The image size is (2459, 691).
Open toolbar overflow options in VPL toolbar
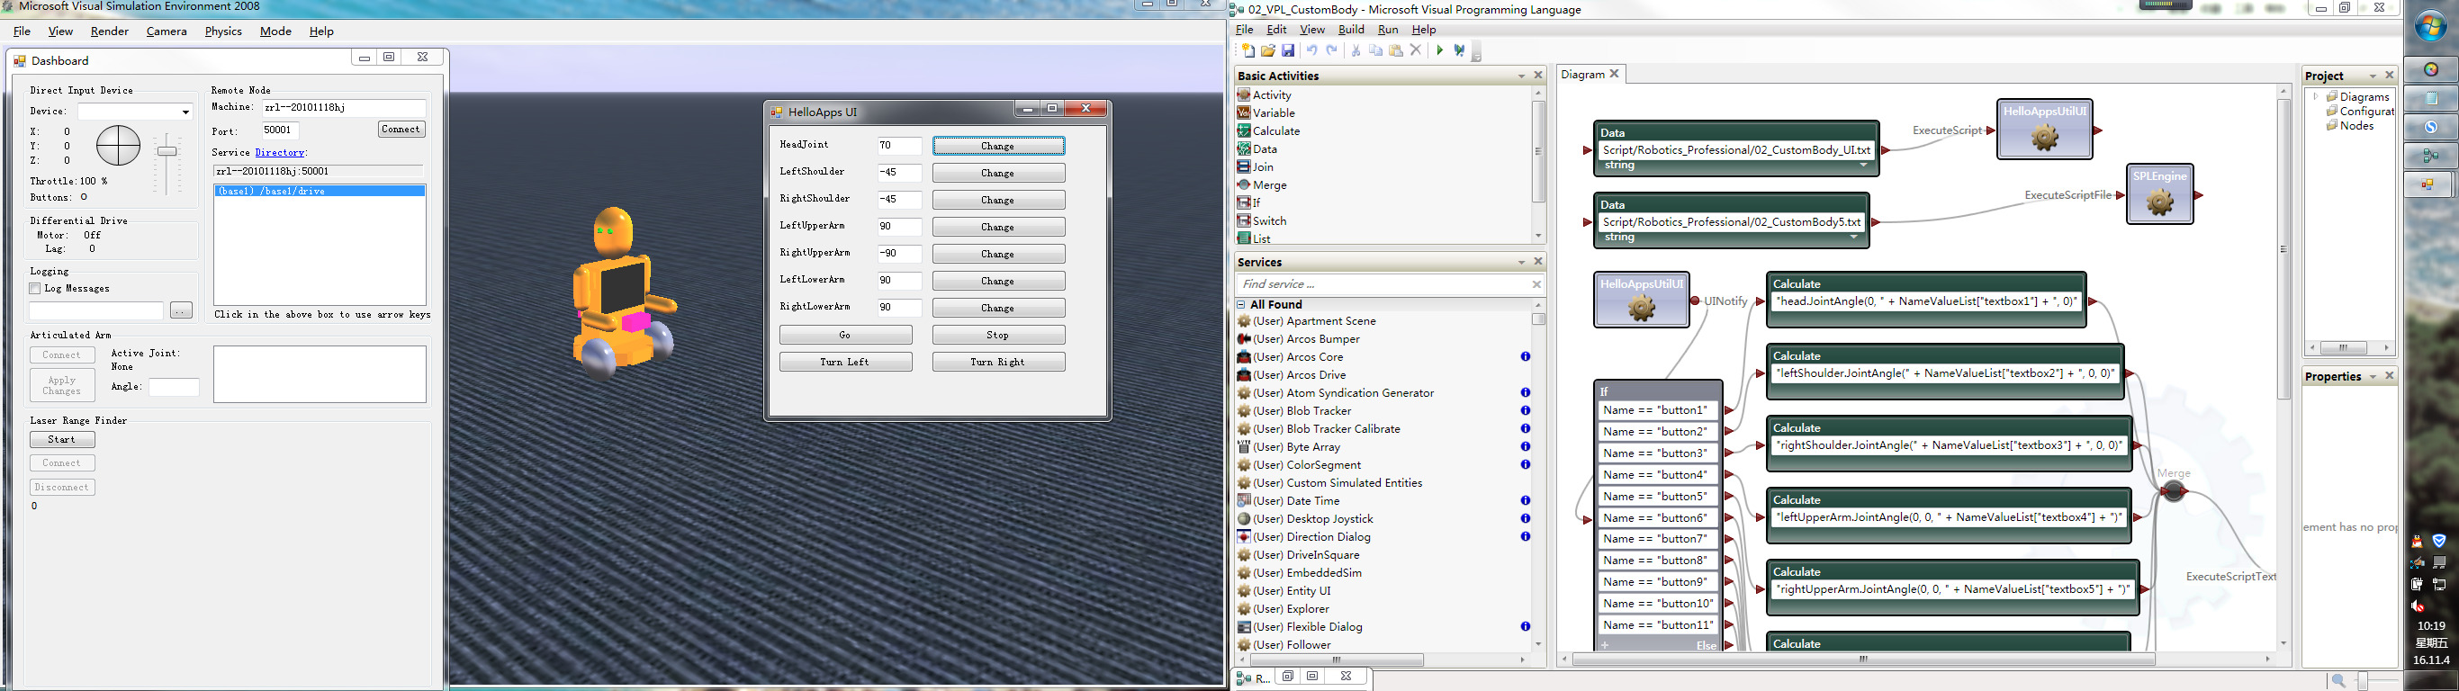pyautogui.click(x=1477, y=51)
